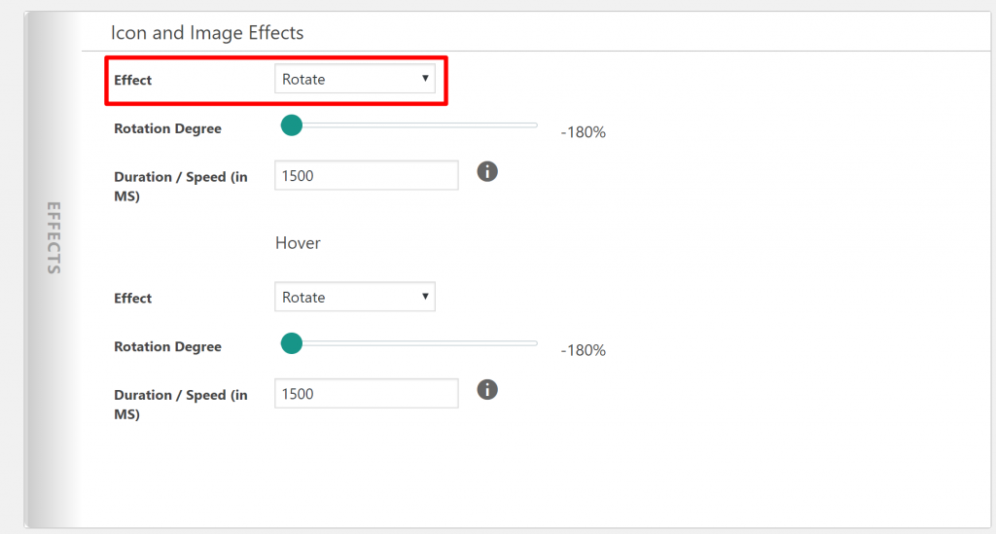Click the middle of the first Rotation Degree track
This screenshot has width=996, height=534.
(x=409, y=125)
